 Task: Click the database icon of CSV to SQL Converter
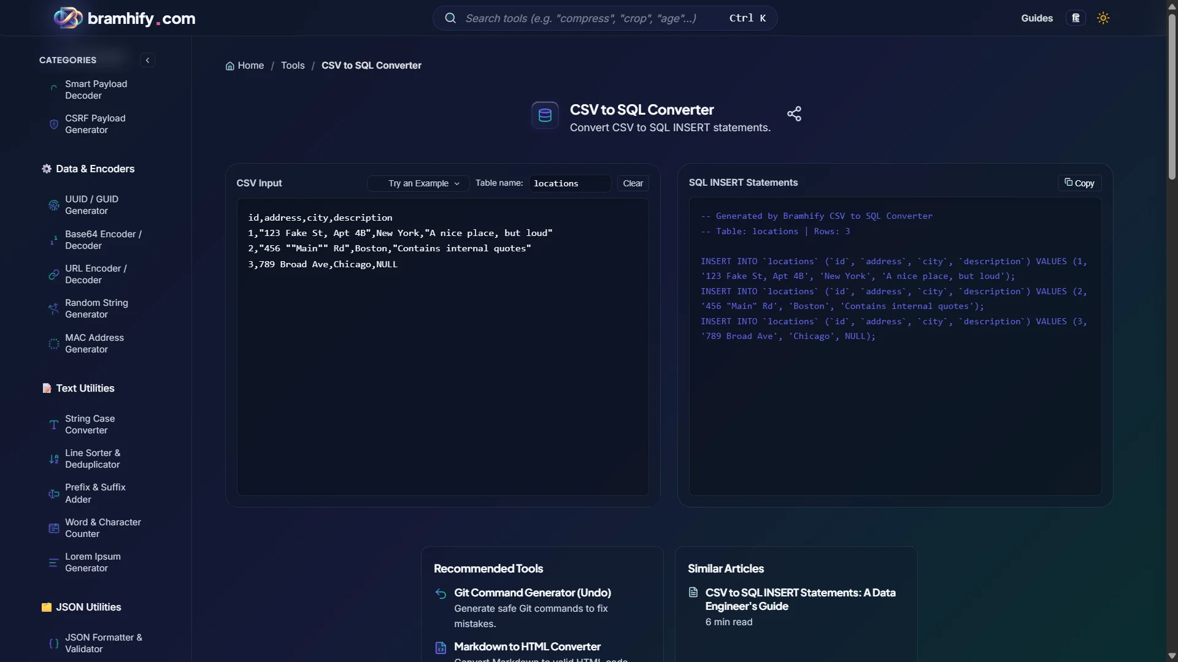pyautogui.click(x=545, y=115)
